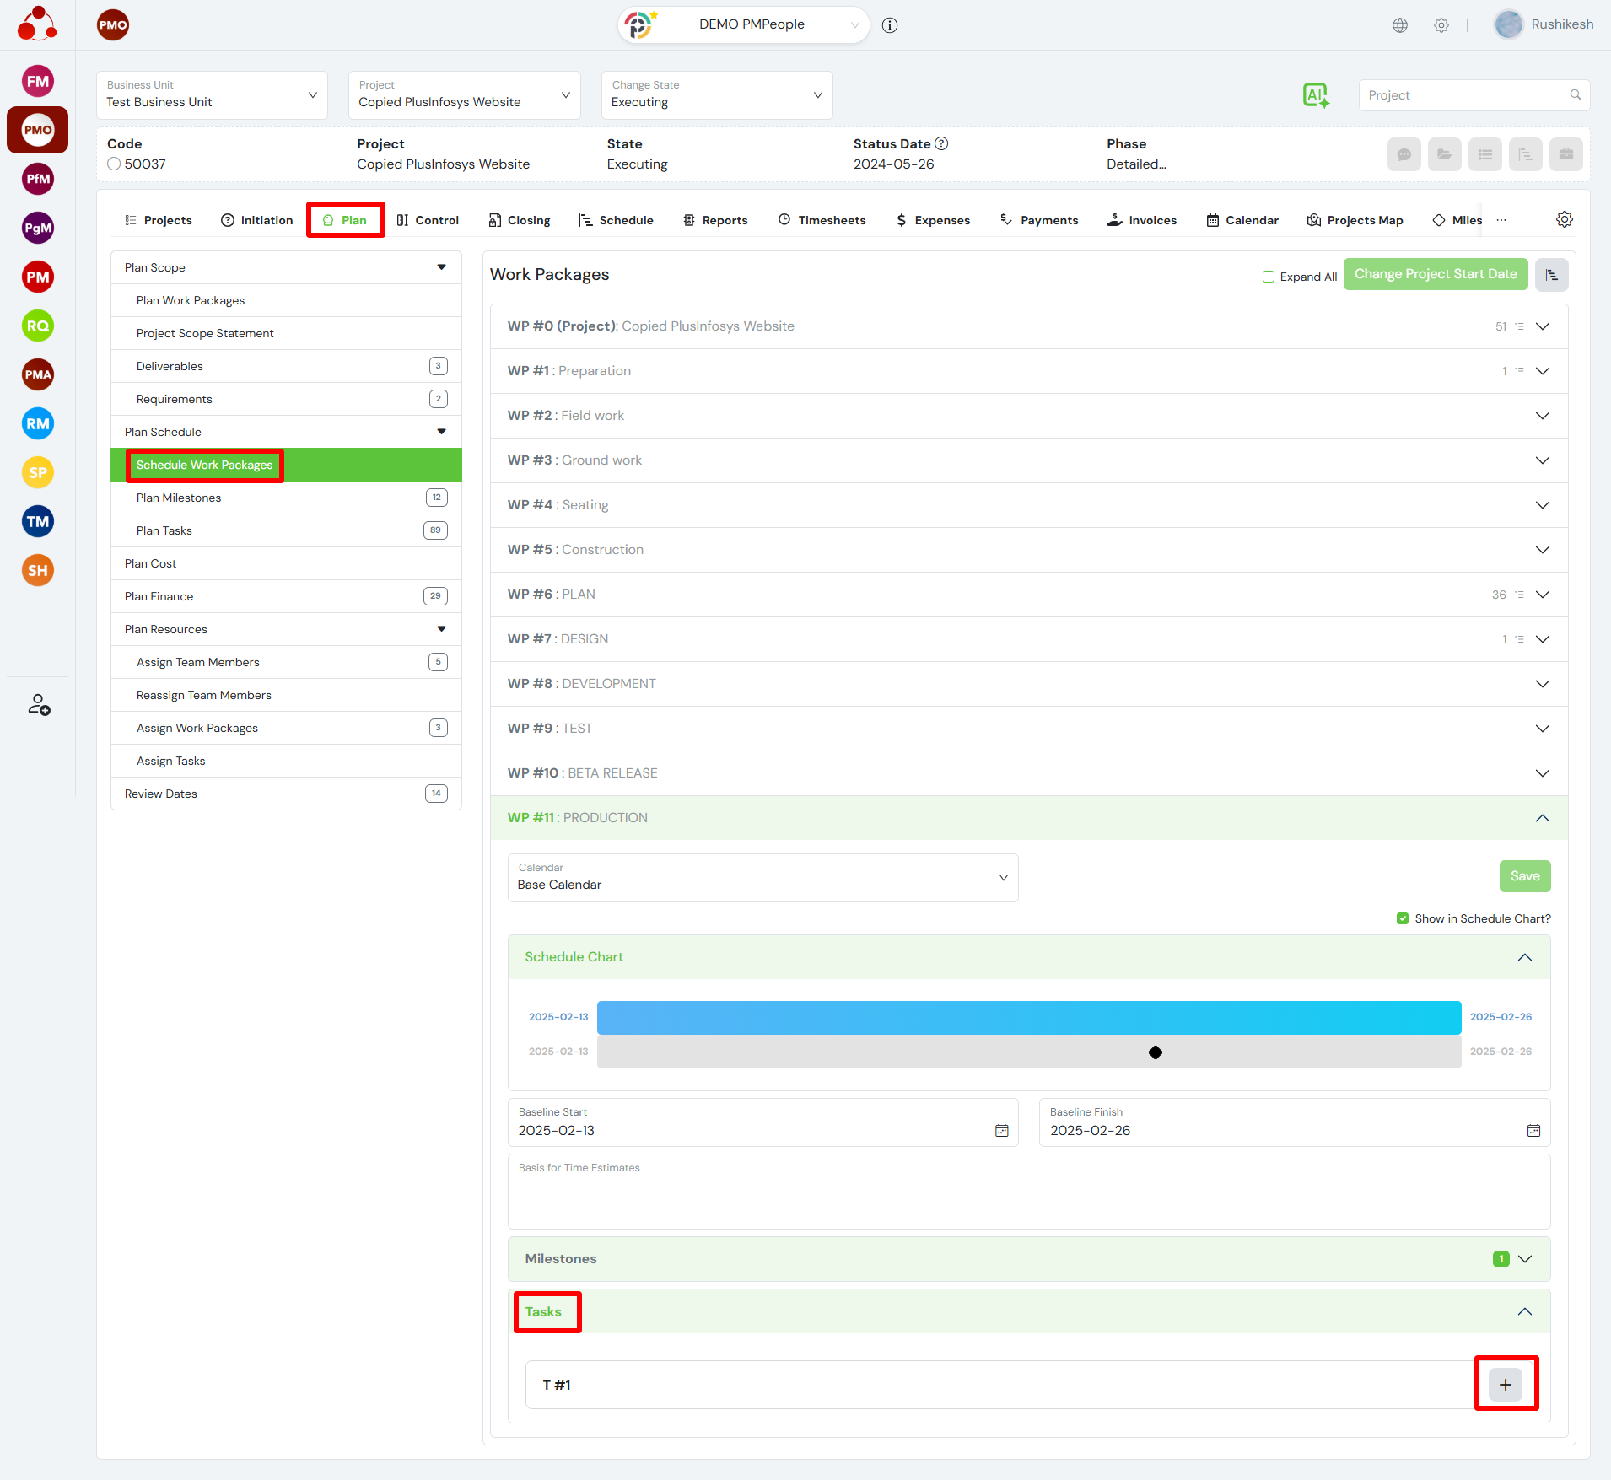The height and width of the screenshot is (1480, 1611).
Task: Click the FM module sidebar icon
Action: tap(38, 82)
